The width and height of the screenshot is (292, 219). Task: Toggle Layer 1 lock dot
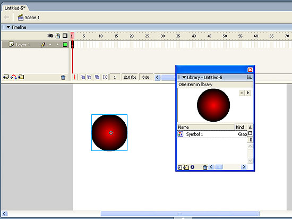click(57, 44)
